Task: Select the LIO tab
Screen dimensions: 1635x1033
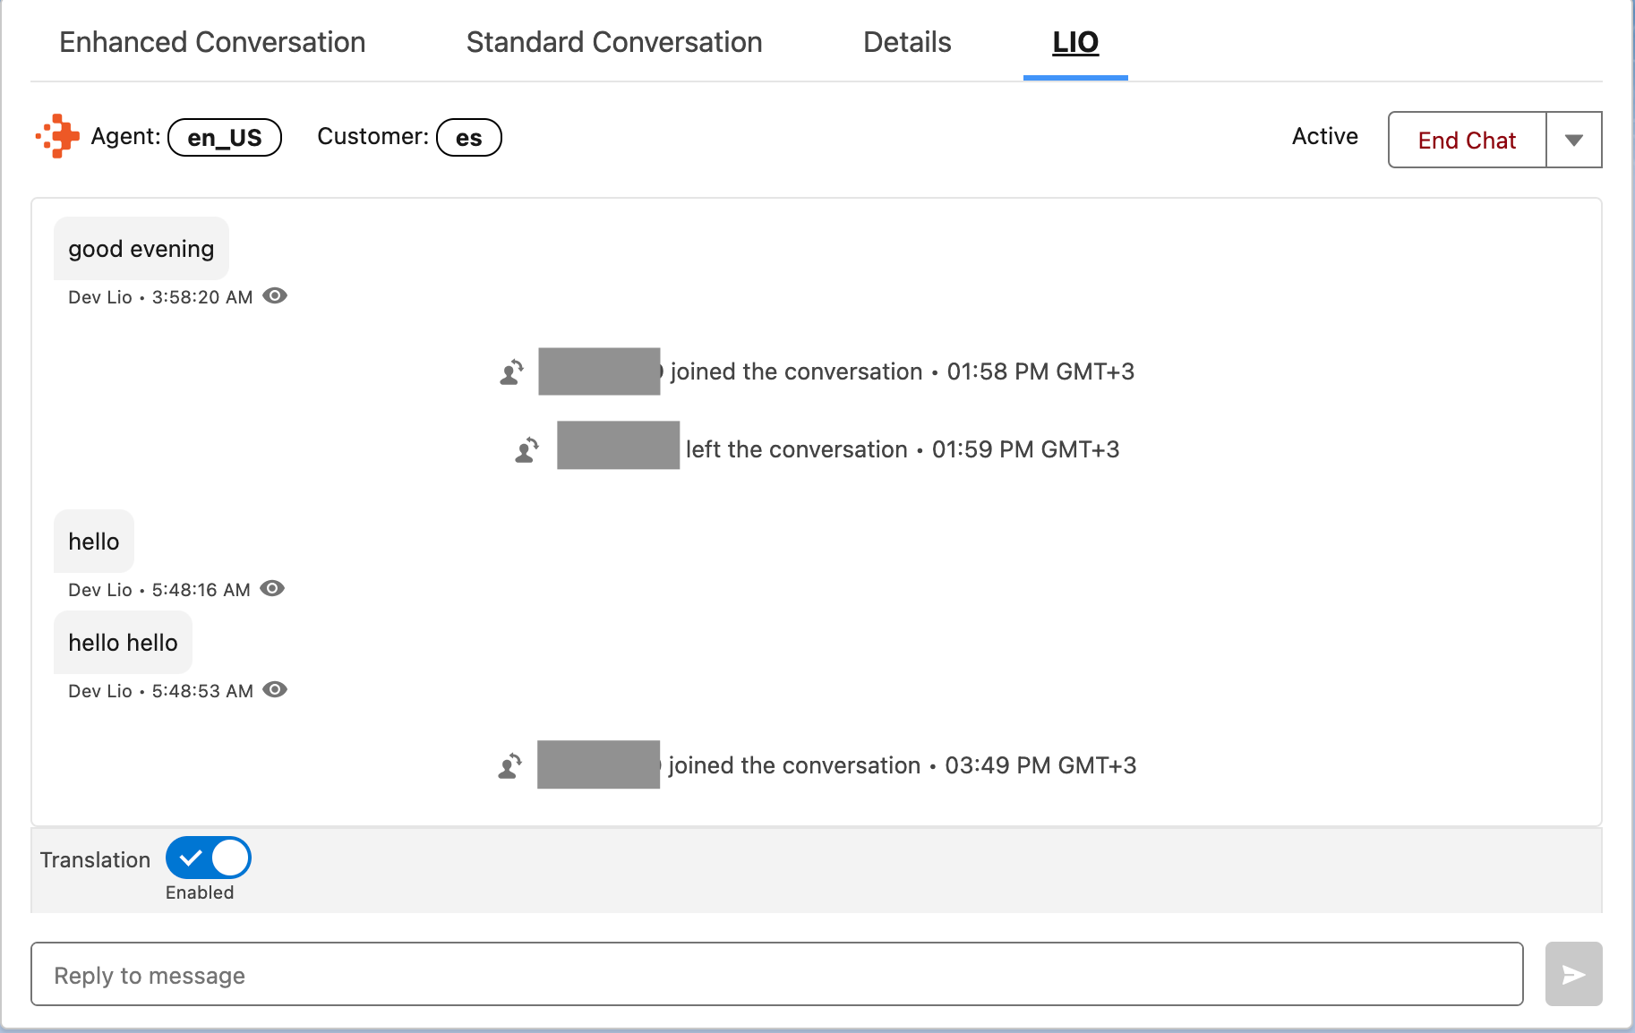Action: [x=1075, y=42]
